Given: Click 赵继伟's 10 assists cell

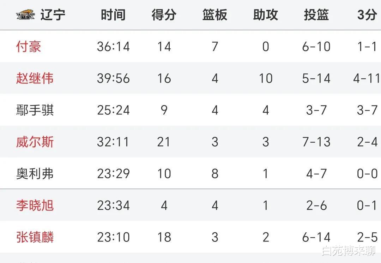Looking at the screenshot, I should tap(266, 78).
